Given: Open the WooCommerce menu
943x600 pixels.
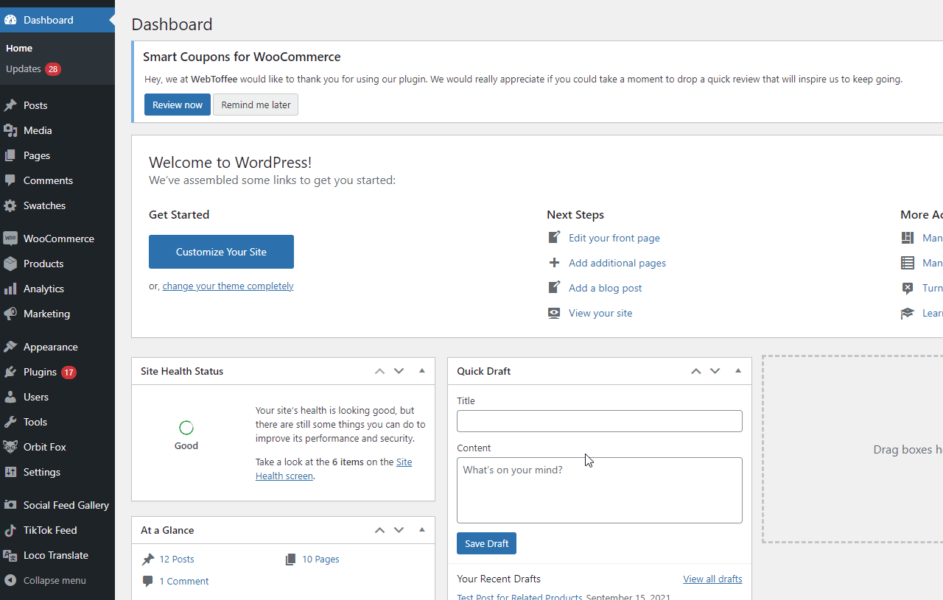Looking at the screenshot, I should click(59, 239).
